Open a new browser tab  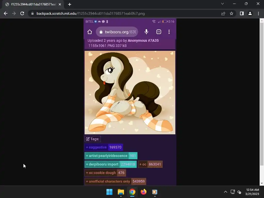70,4
